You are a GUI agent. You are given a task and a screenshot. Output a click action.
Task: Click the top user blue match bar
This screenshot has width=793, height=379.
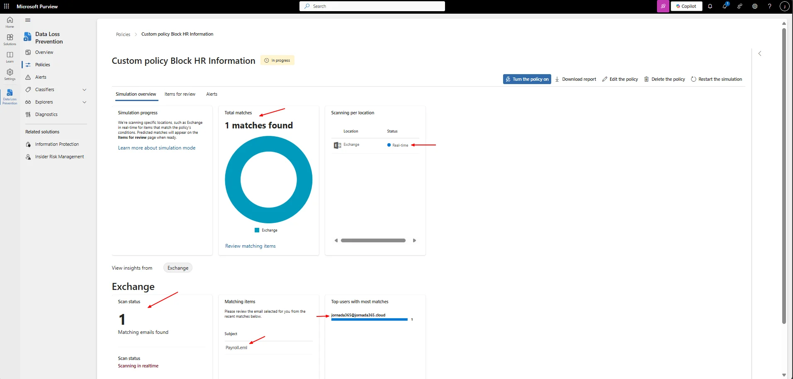point(369,319)
